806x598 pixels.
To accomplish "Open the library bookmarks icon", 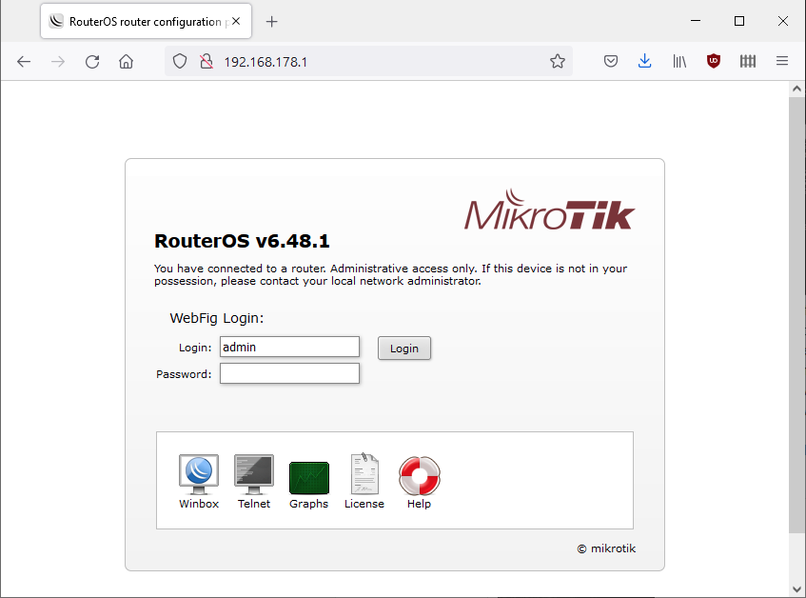I will coord(679,62).
